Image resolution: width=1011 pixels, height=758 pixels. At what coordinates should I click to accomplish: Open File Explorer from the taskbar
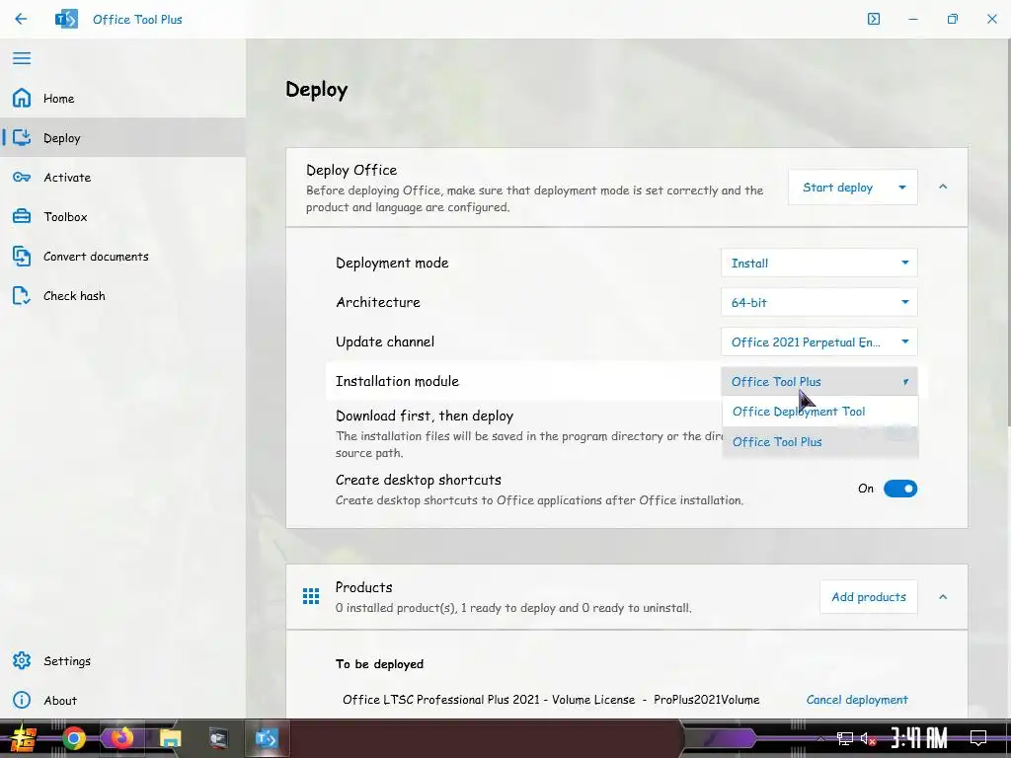170,738
